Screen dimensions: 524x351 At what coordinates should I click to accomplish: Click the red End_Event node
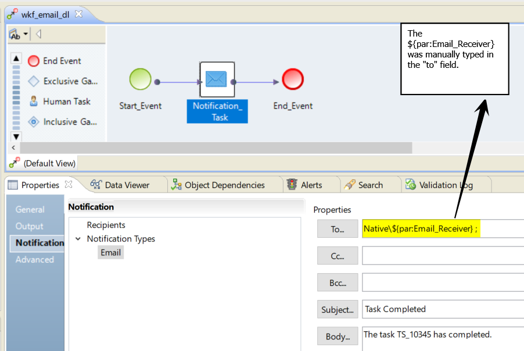293,79
